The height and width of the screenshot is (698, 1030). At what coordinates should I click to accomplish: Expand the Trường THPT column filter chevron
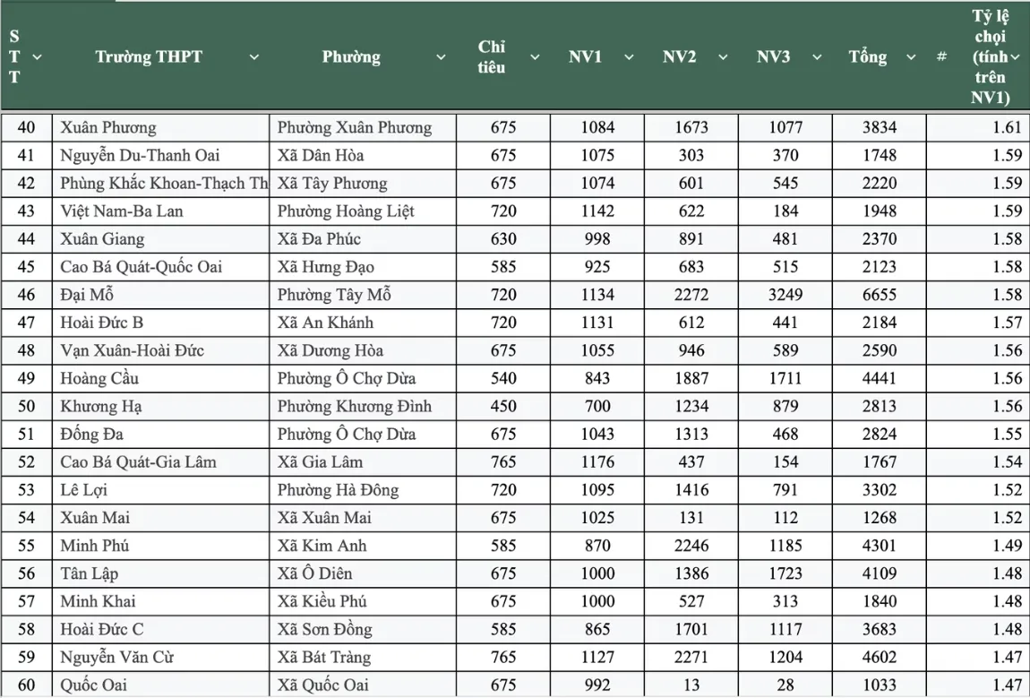click(253, 57)
